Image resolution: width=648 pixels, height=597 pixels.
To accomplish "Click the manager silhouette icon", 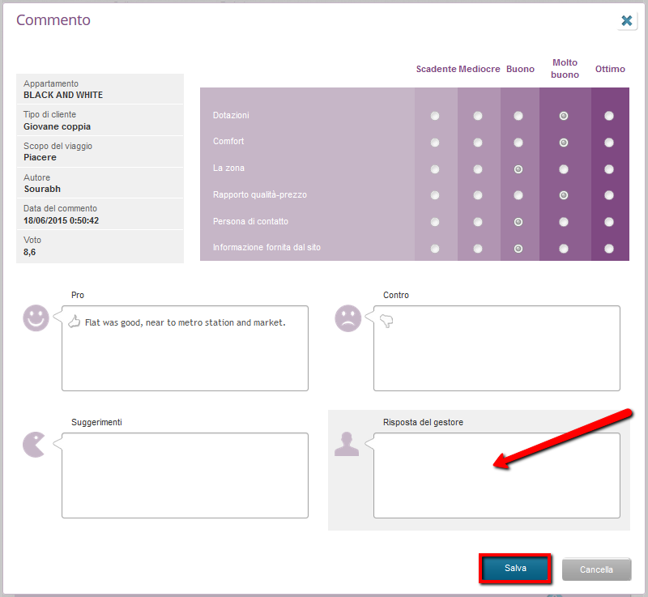I will click(x=347, y=444).
